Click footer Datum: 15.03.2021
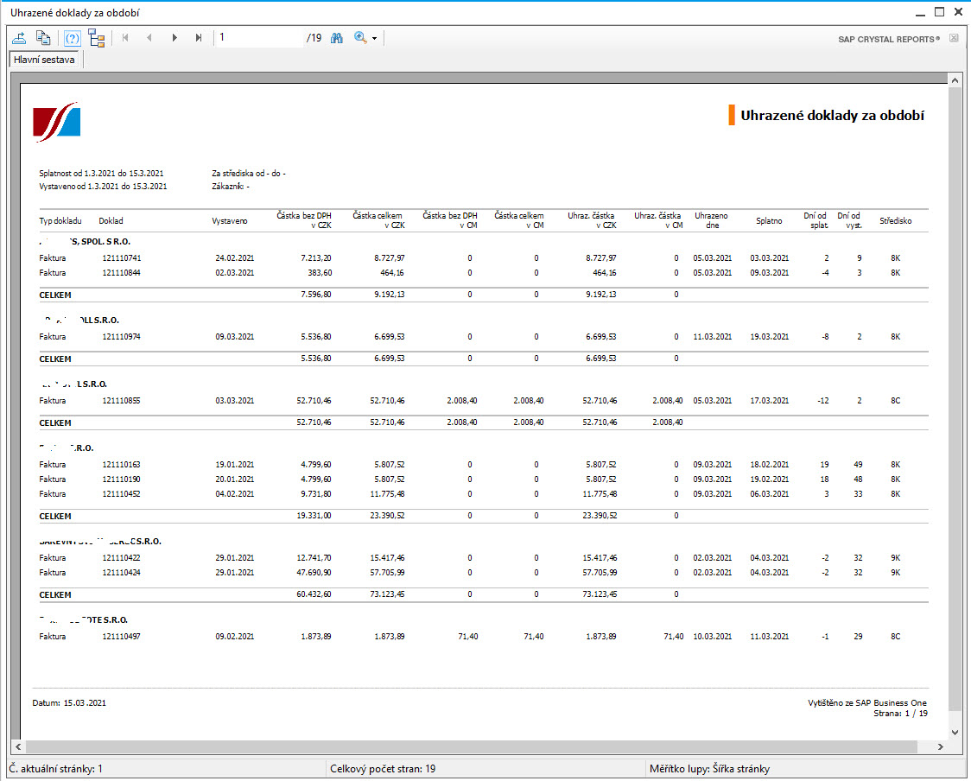 point(69,703)
